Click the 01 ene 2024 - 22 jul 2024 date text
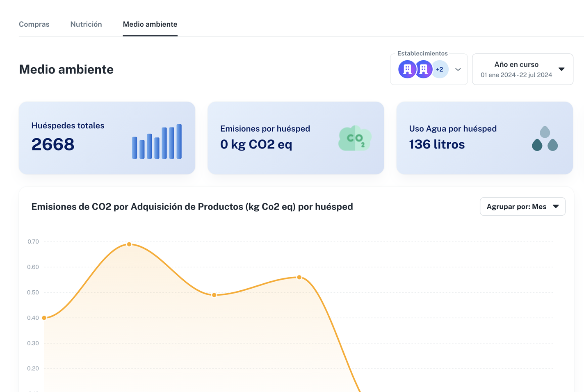Screen dimensions: 584x392 (x=516, y=75)
